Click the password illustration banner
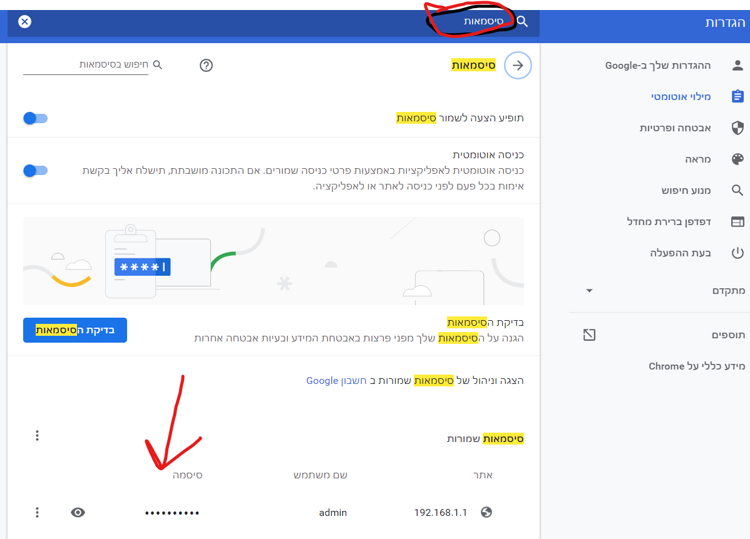 [x=274, y=261]
